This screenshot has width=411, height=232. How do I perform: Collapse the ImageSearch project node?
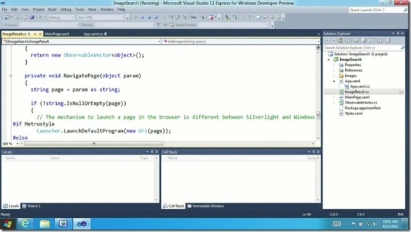(x=329, y=59)
